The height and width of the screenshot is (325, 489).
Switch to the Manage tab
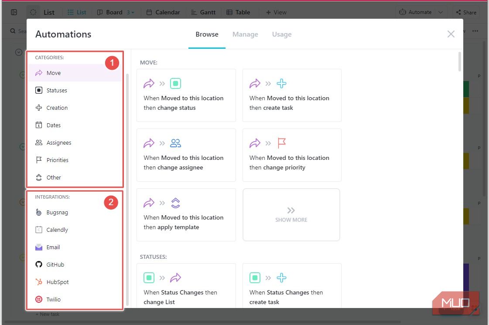click(245, 34)
